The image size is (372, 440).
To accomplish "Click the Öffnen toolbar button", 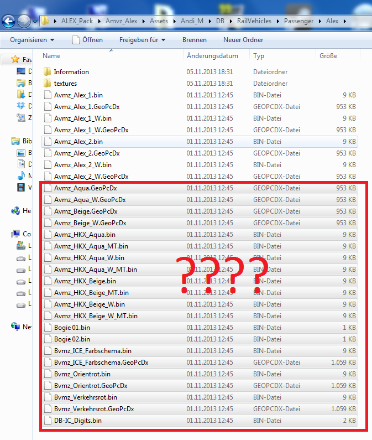I will 88,40.
